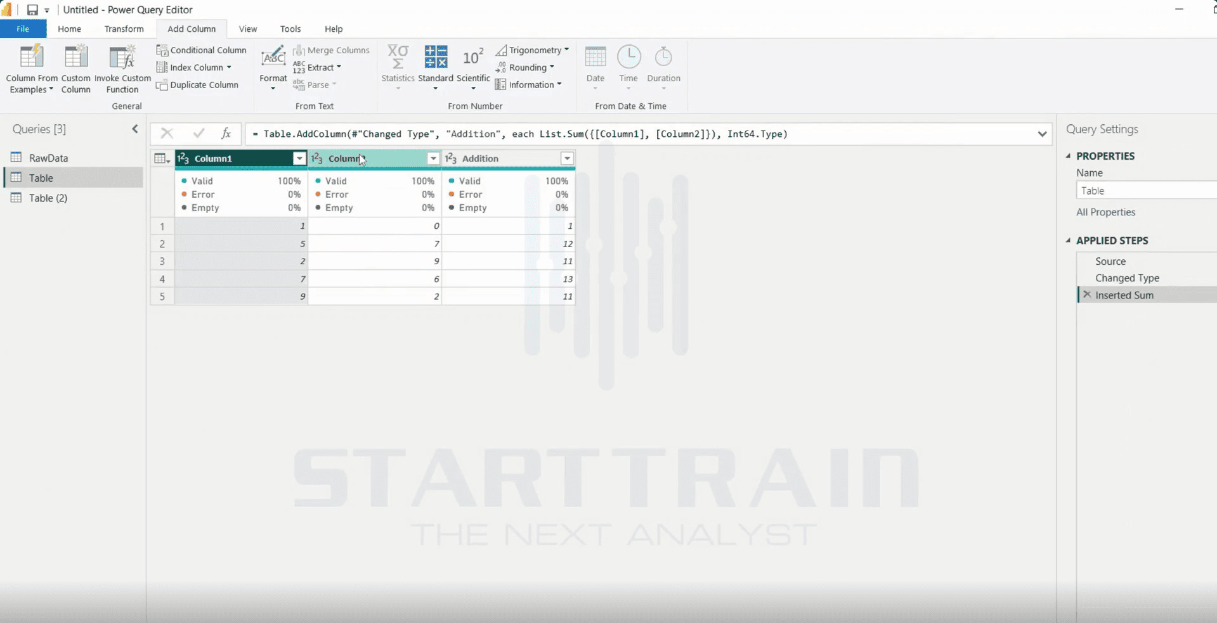Open Column1 filter dropdown
The width and height of the screenshot is (1217, 623).
pos(299,158)
